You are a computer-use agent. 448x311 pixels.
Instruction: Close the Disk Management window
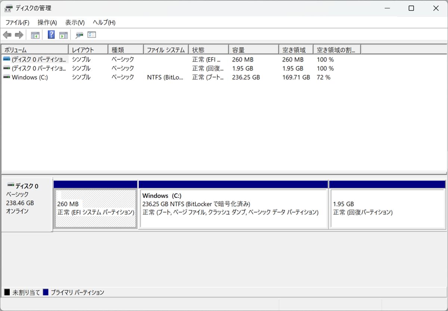pos(436,8)
